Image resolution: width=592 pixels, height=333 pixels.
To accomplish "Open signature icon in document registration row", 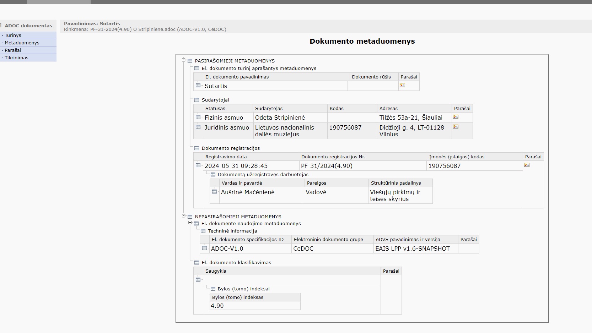I will point(527,165).
